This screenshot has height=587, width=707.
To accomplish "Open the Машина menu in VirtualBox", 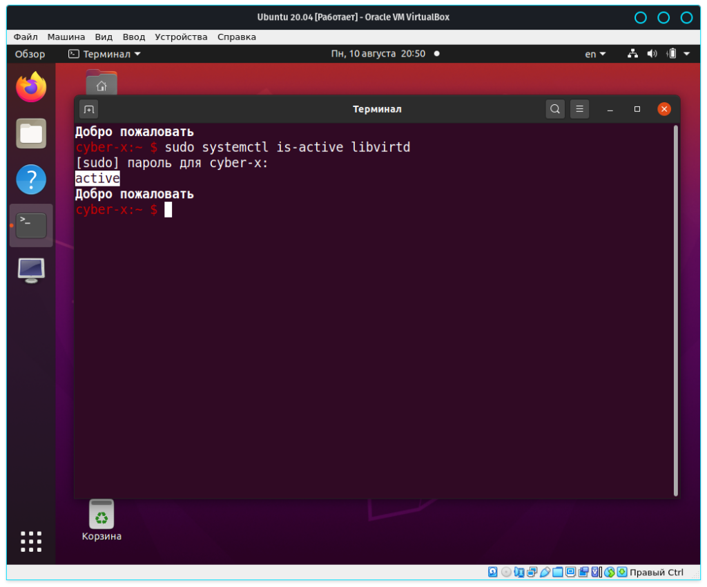I will (x=66, y=37).
